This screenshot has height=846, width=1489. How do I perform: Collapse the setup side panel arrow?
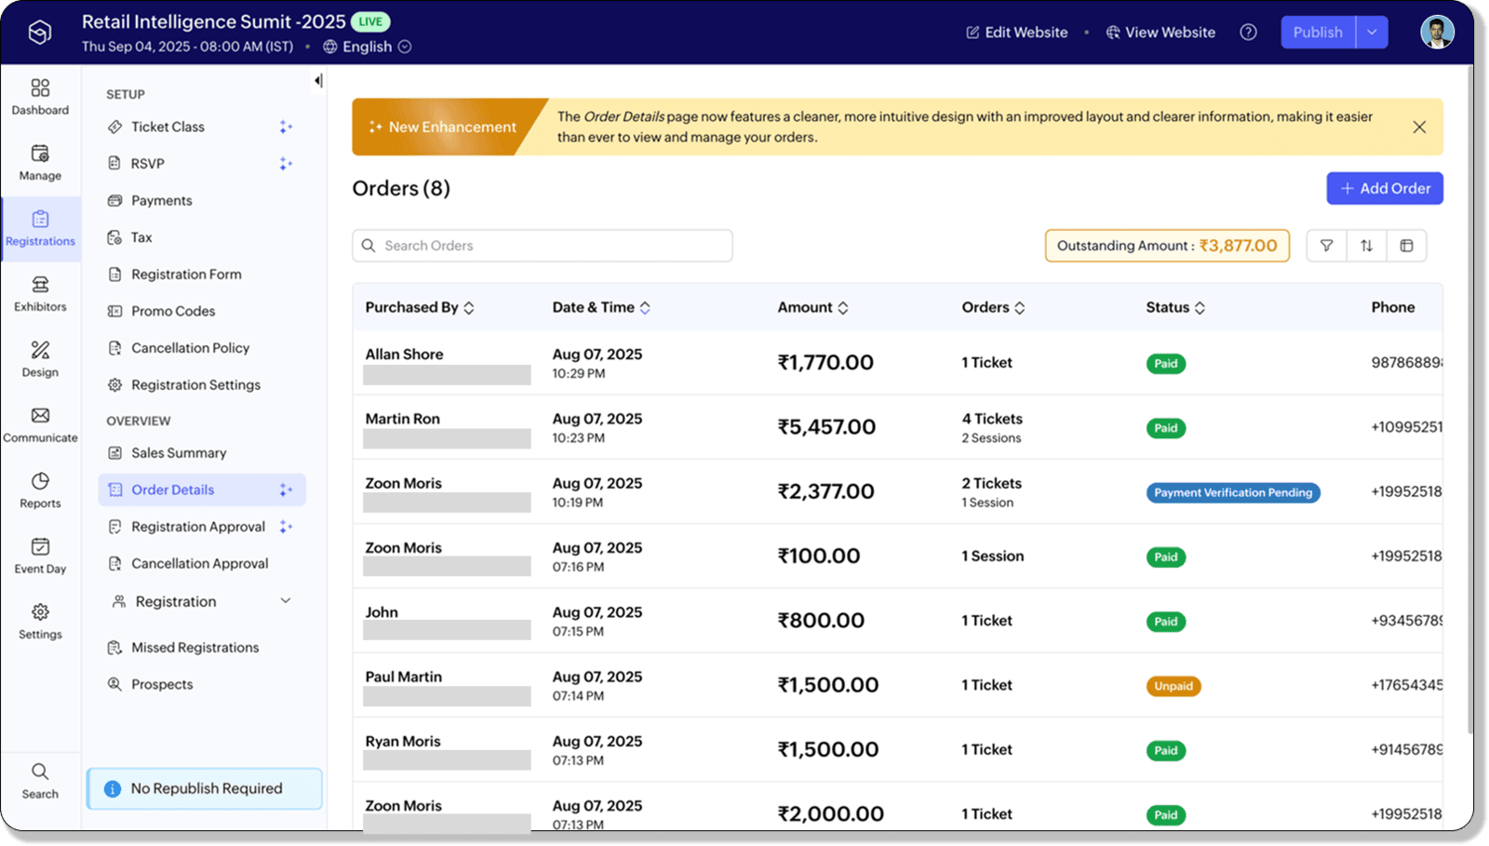tap(318, 81)
